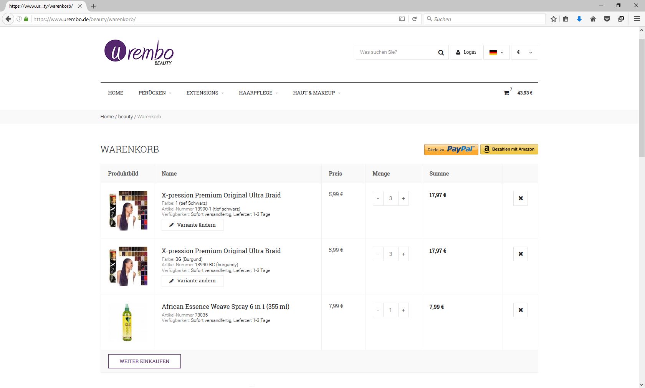645x388 pixels.
Task: Open the shopping cart icon with 7 items
Action: (506, 93)
